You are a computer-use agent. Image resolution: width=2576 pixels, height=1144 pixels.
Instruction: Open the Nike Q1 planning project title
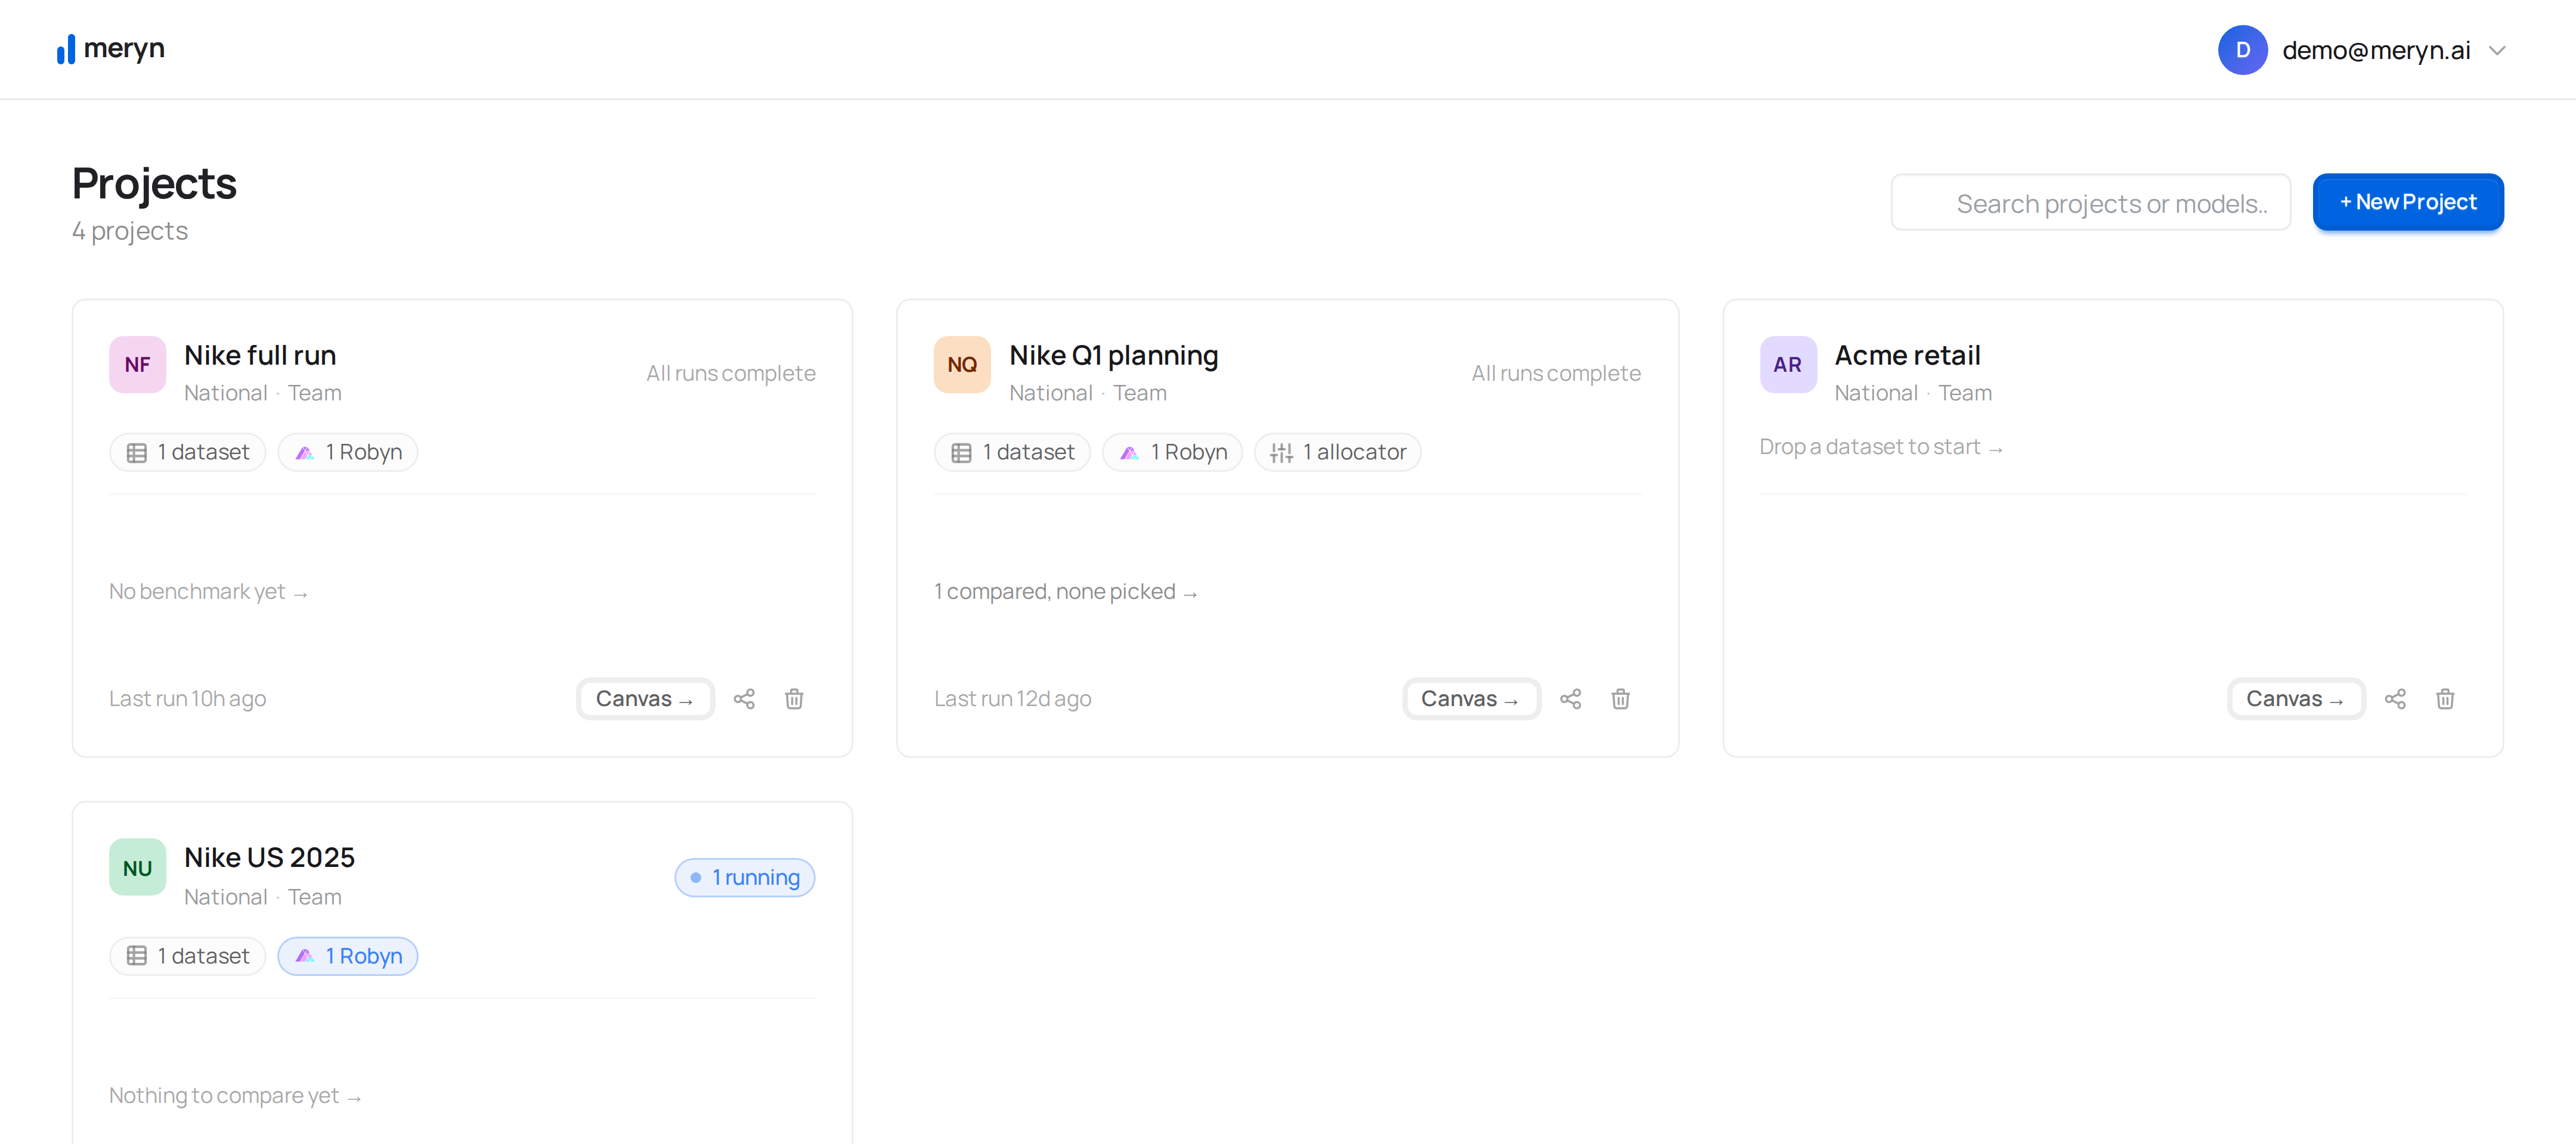point(1113,355)
